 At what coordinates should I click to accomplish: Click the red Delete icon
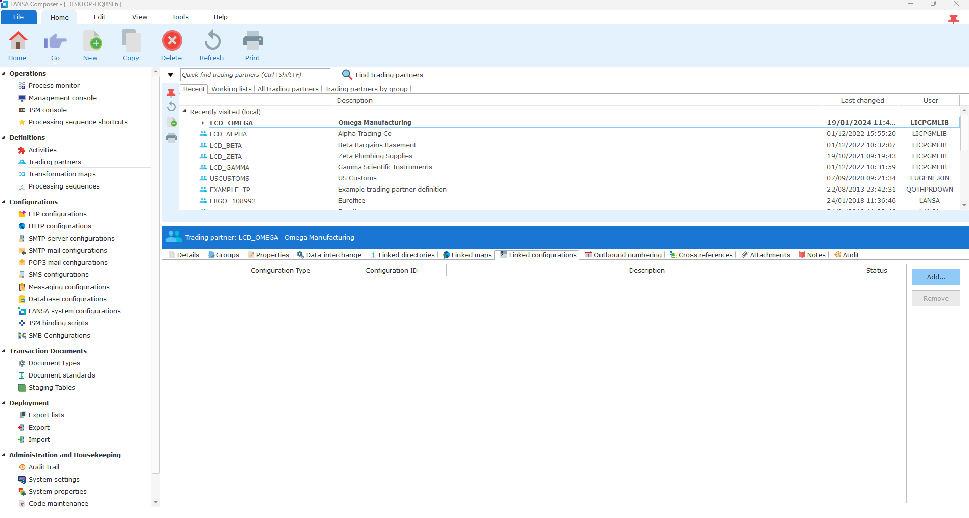tap(172, 40)
